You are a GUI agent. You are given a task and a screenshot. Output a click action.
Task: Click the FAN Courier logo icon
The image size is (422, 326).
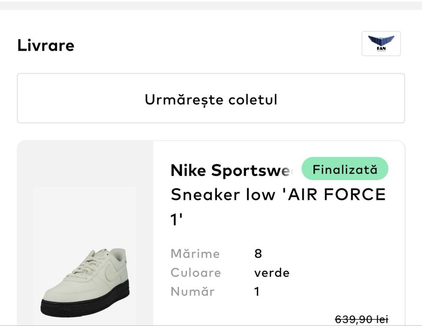[x=381, y=43]
